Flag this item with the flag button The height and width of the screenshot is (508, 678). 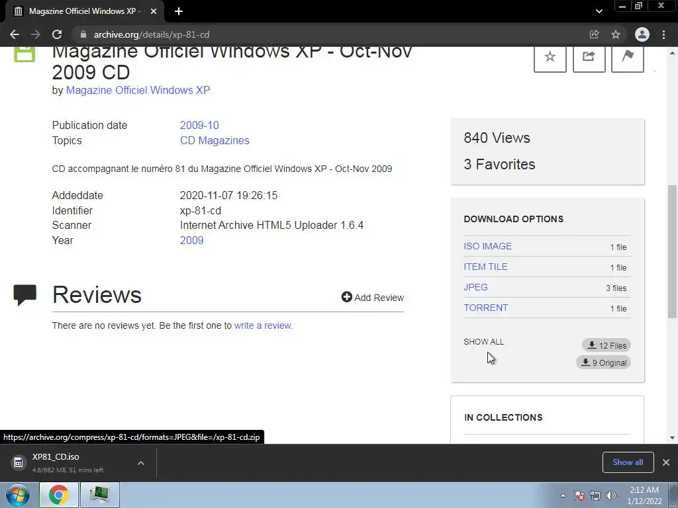coord(628,59)
